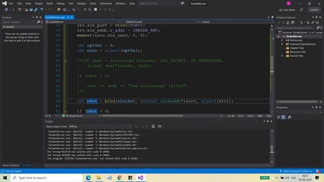The height and width of the screenshot is (182, 324).
Task: Pin the Toolbox panel with pushpin
Action: point(37,17)
